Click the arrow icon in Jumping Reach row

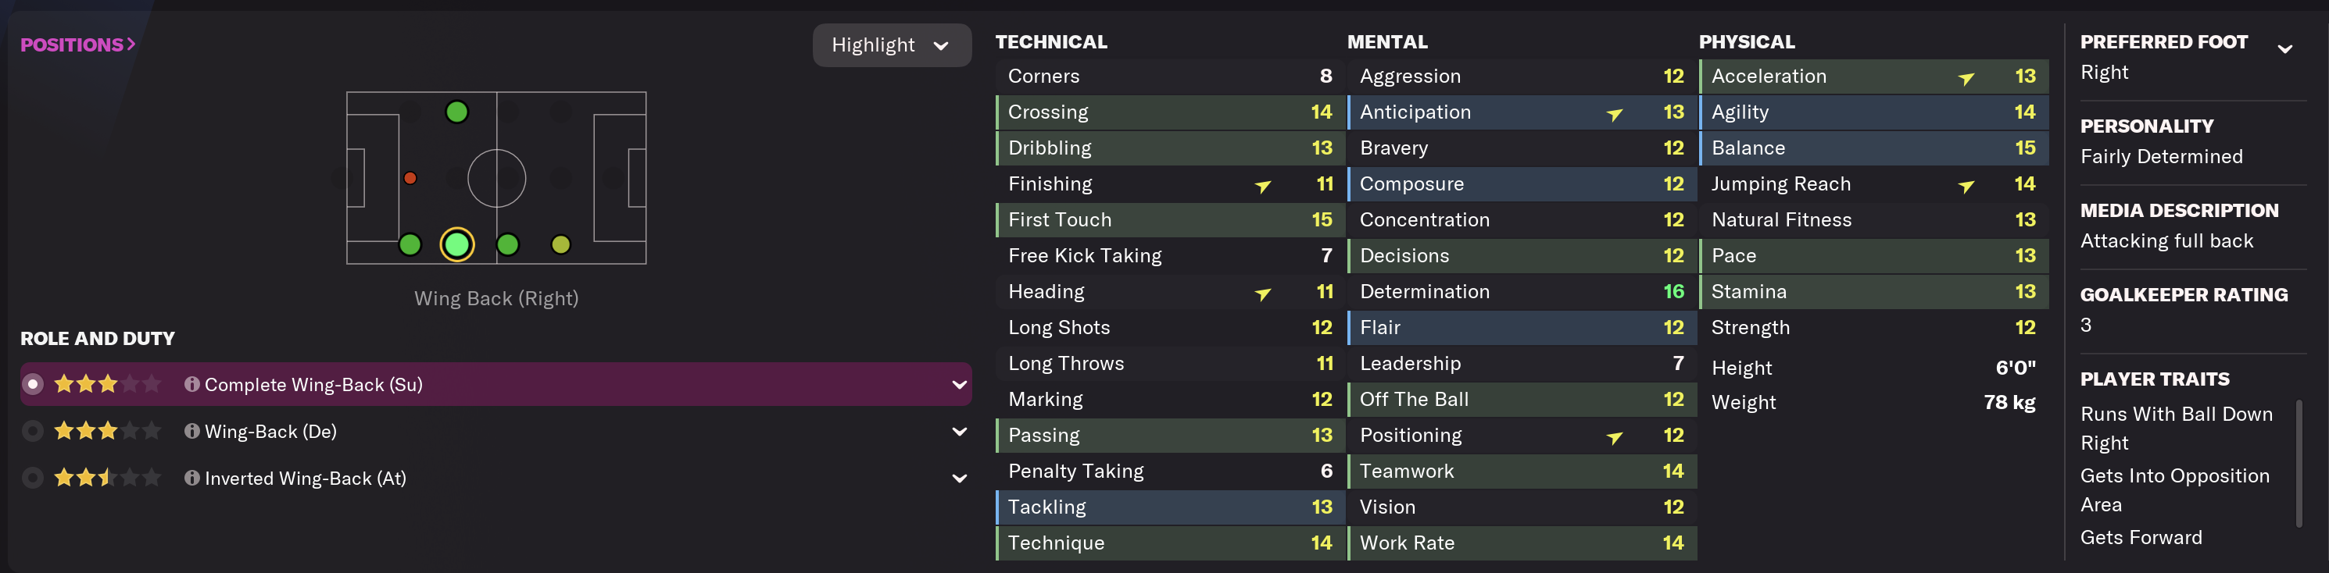click(x=1966, y=186)
